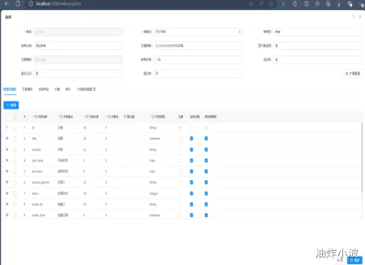Toggle allow-null checkbox for the content row
Screen dimensions: 365x265
pyautogui.click(x=191, y=149)
